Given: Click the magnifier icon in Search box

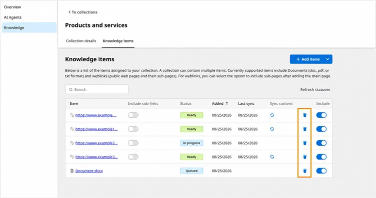Looking at the screenshot, I should pyautogui.click(x=70, y=89).
